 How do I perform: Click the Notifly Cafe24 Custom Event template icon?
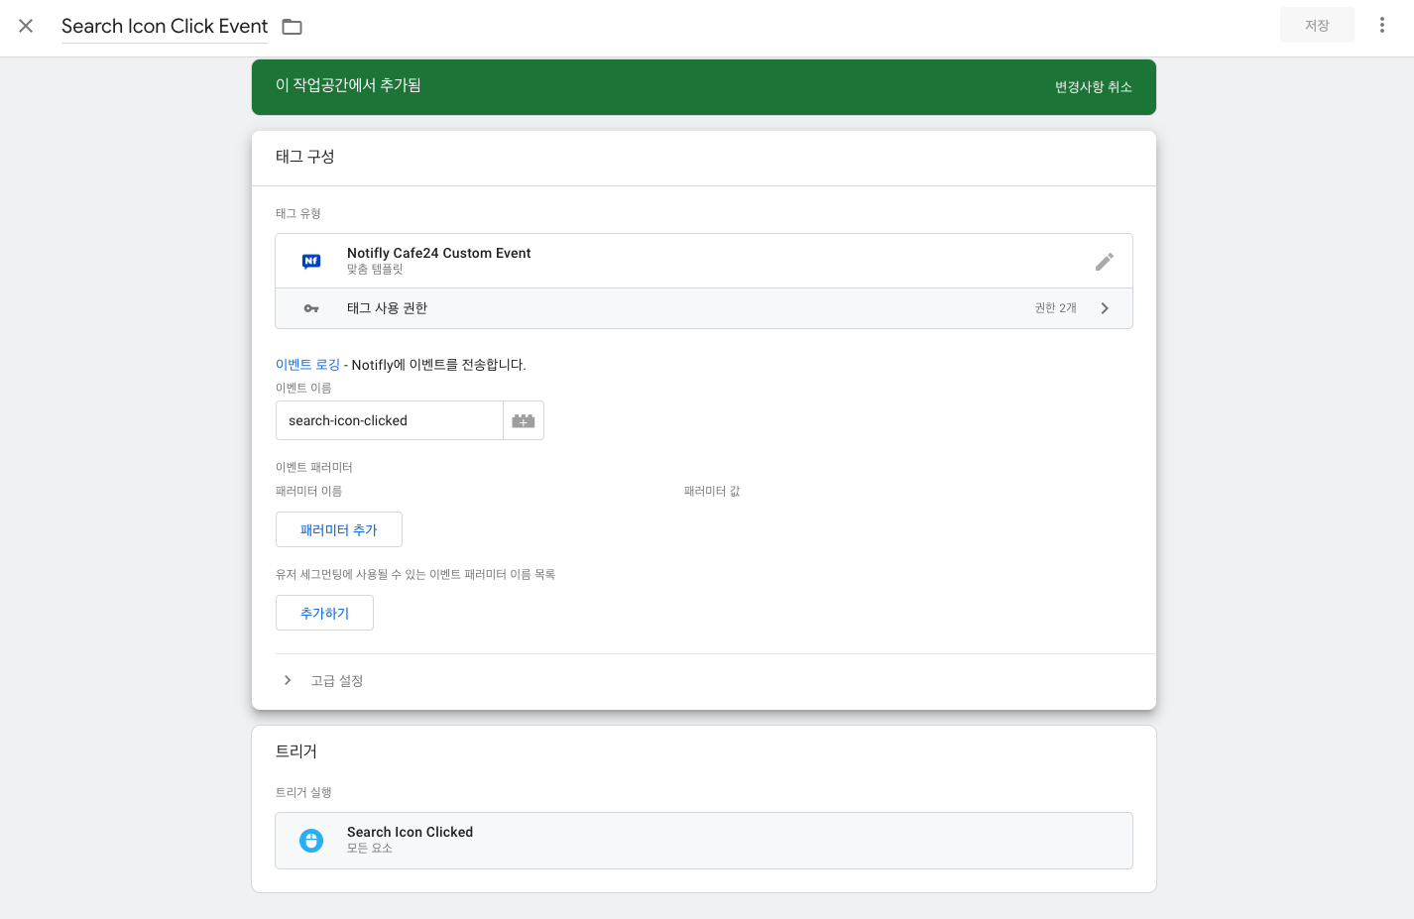tap(311, 260)
